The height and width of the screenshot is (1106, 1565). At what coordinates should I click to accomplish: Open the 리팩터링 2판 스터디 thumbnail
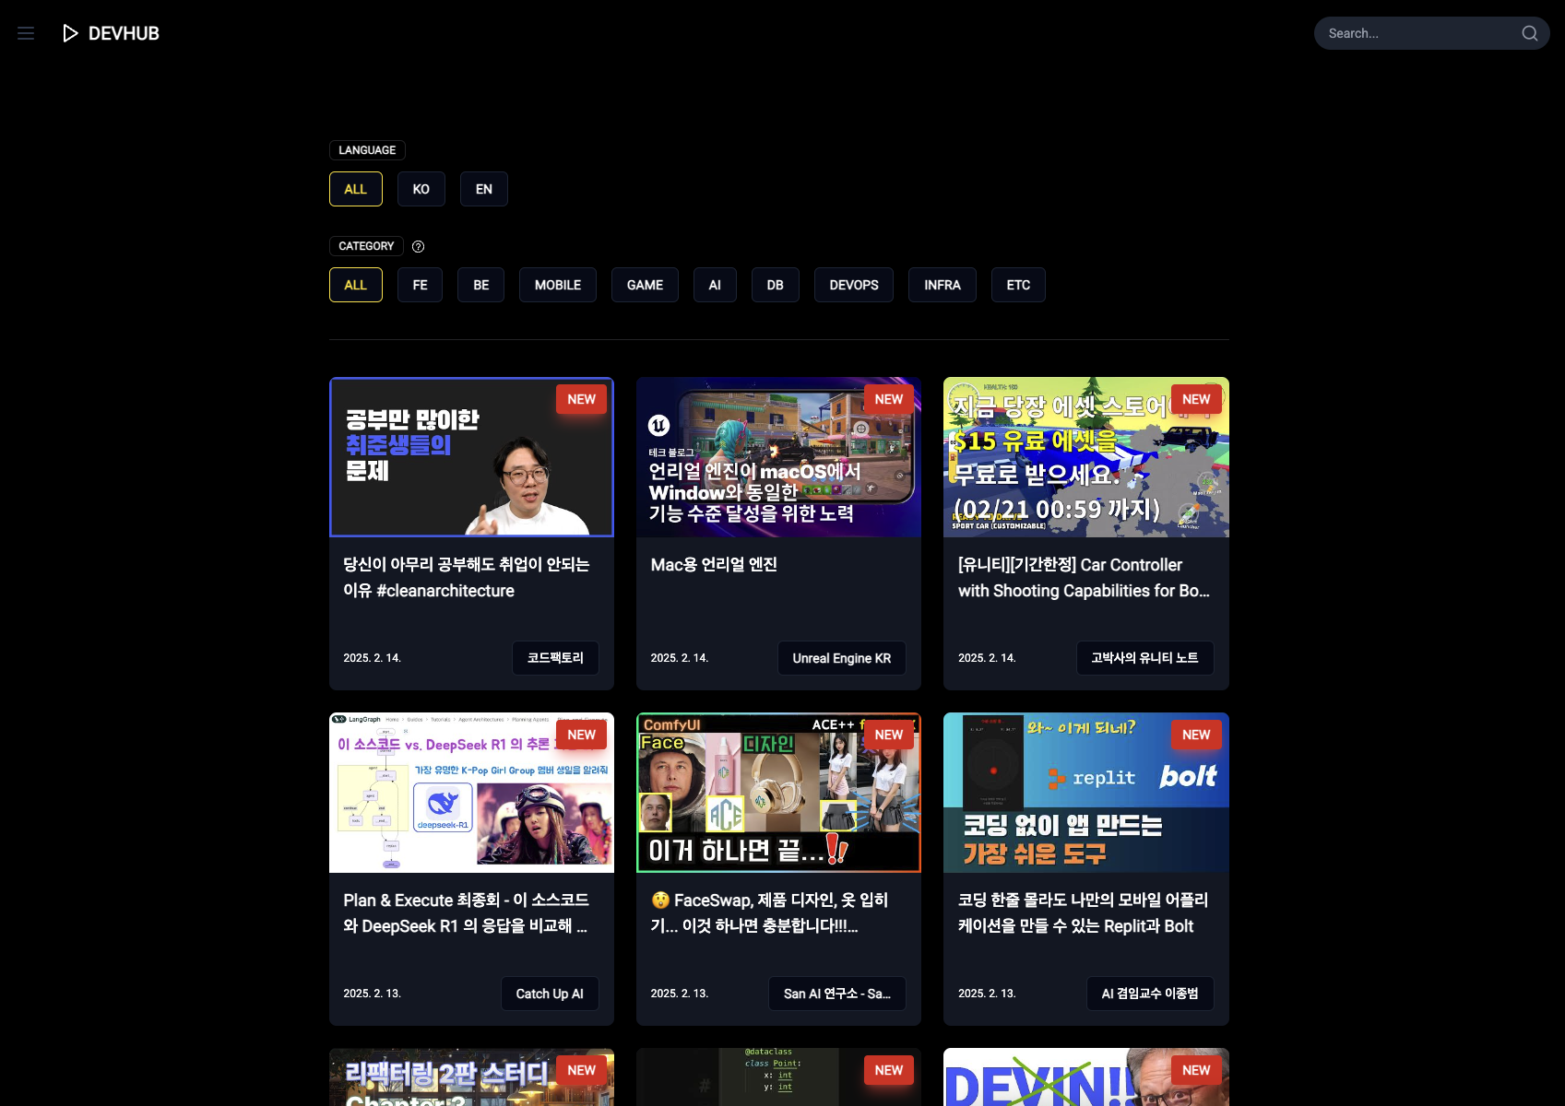click(471, 1077)
